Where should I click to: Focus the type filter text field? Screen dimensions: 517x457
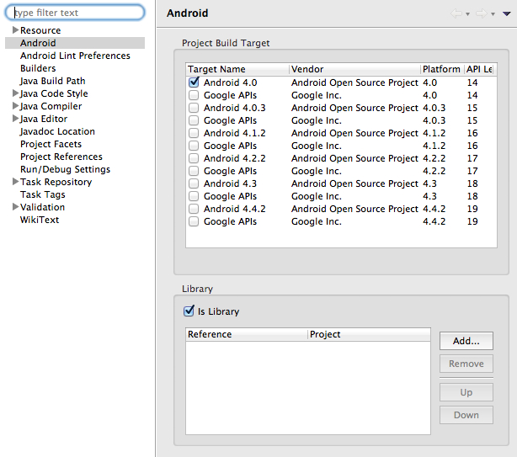point(75,13)
